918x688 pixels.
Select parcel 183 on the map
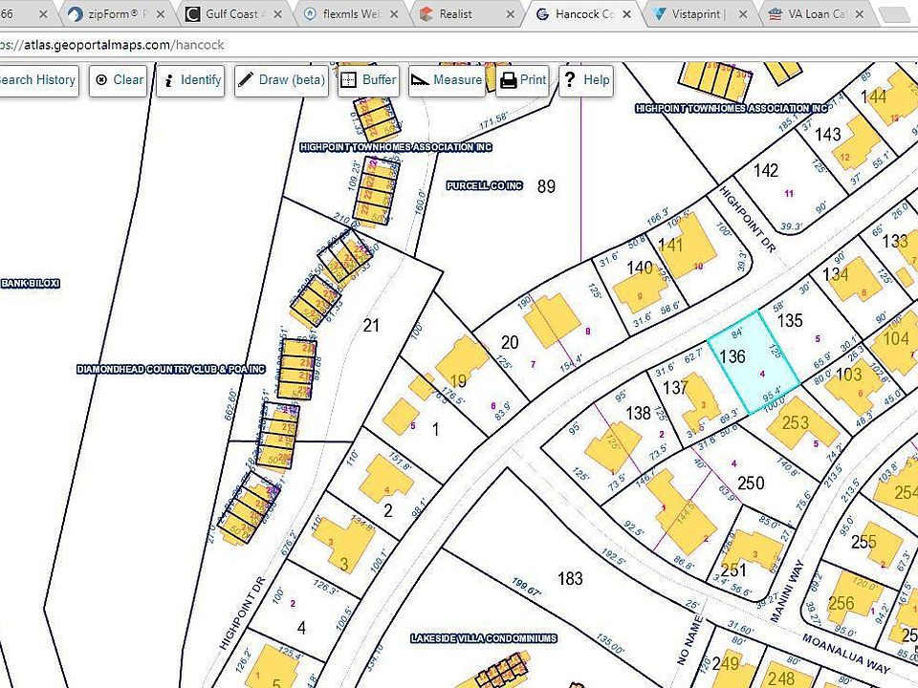[x=570, y=579]
